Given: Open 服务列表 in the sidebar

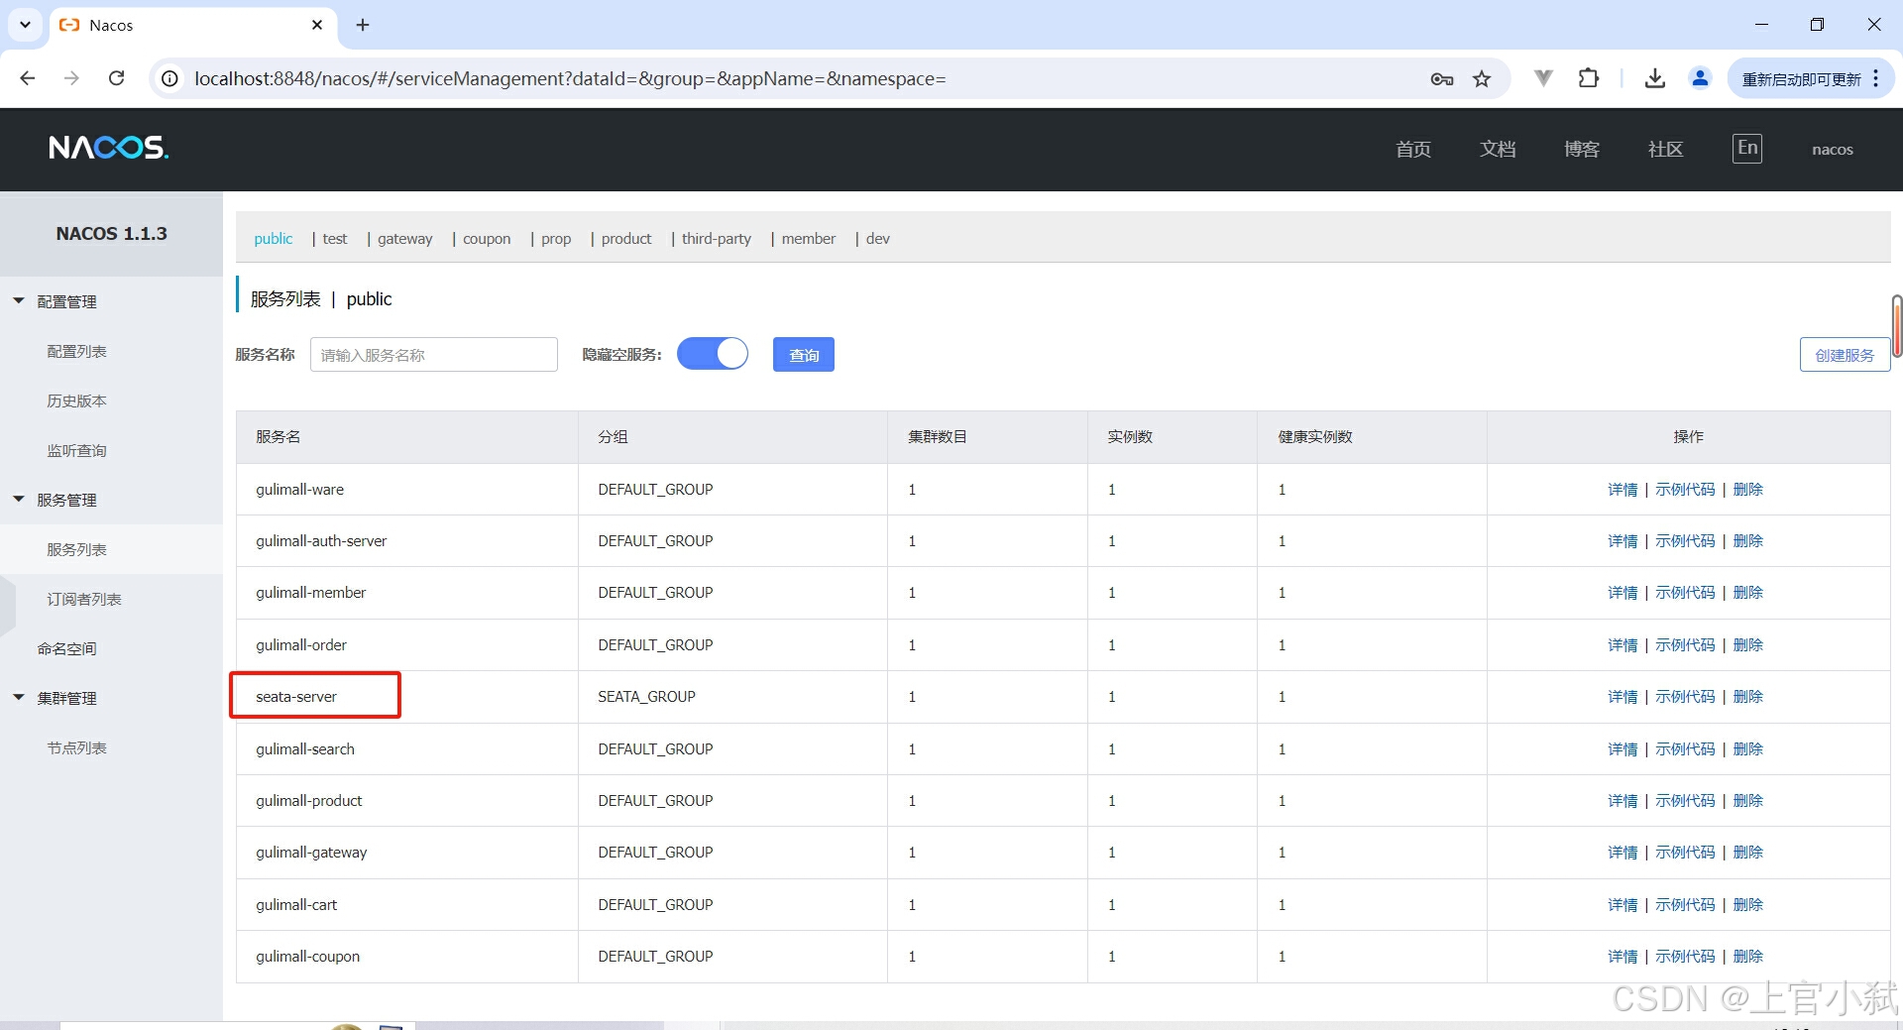Looking at the screenshot, I should click(76, 549).
